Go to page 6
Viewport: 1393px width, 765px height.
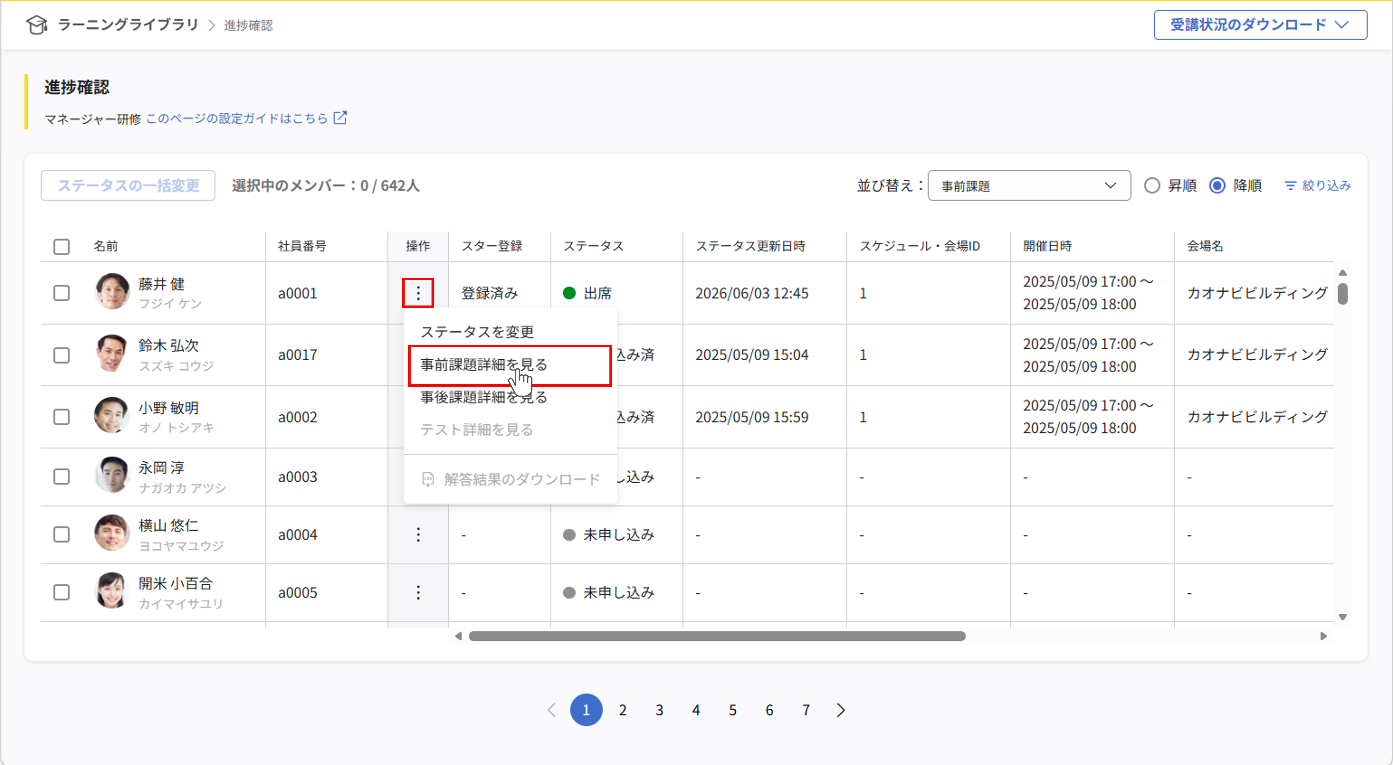pos(770,710)
